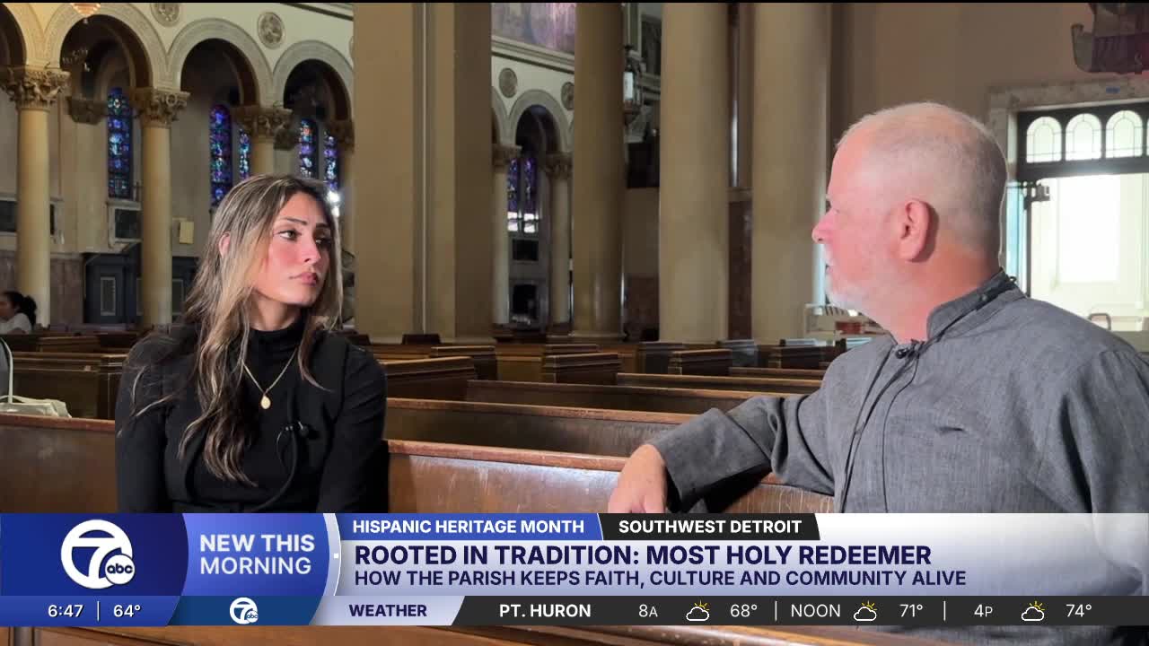Click the 6:47 time display
This screenshot has height=646, width=1149.
point(66,611)
